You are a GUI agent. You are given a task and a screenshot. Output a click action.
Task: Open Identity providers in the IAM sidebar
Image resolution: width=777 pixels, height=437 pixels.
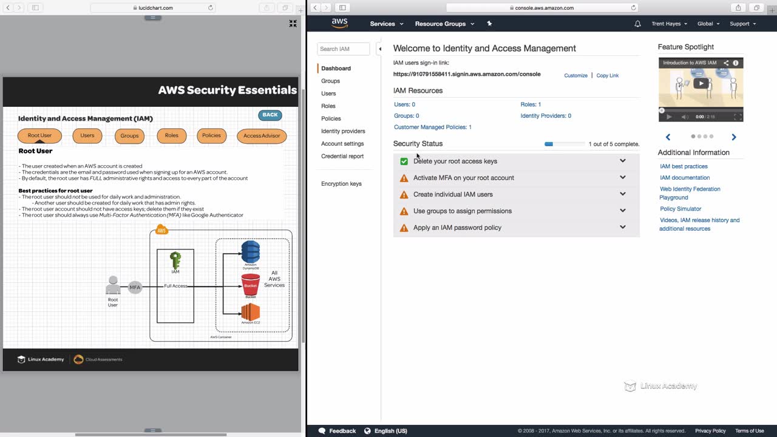343,131
